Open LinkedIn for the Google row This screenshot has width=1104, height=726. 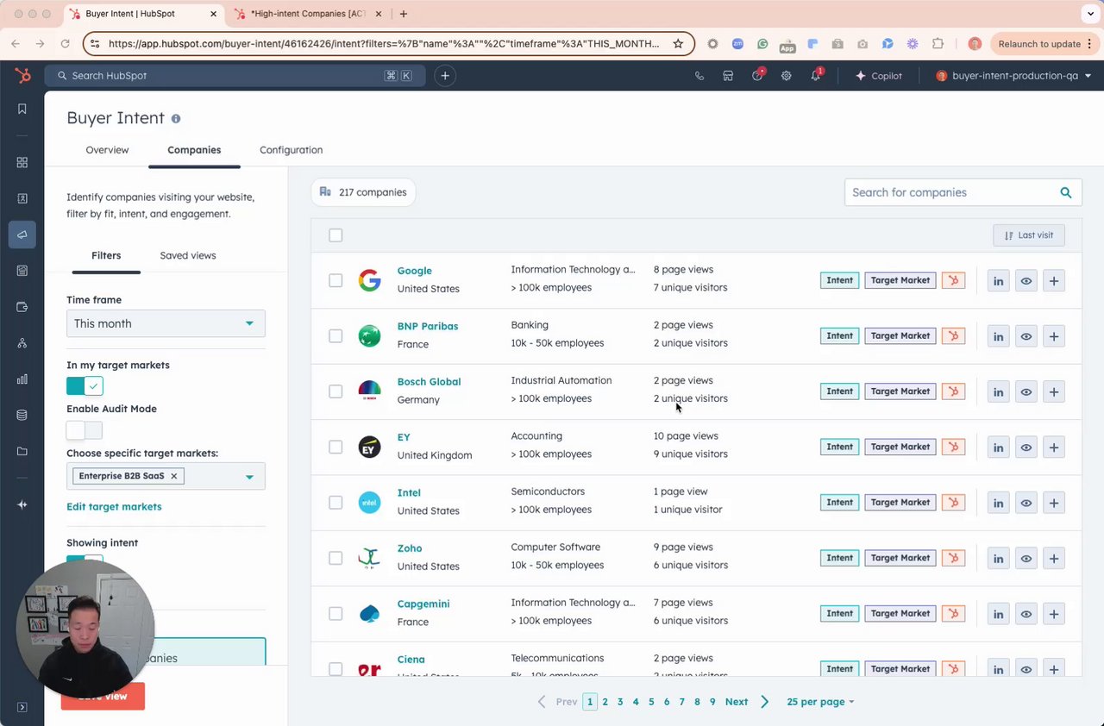click(998, 280)
